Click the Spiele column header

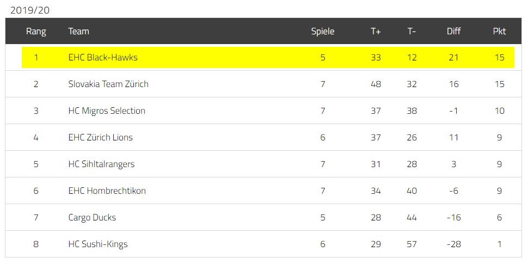[x=323, y=32]
